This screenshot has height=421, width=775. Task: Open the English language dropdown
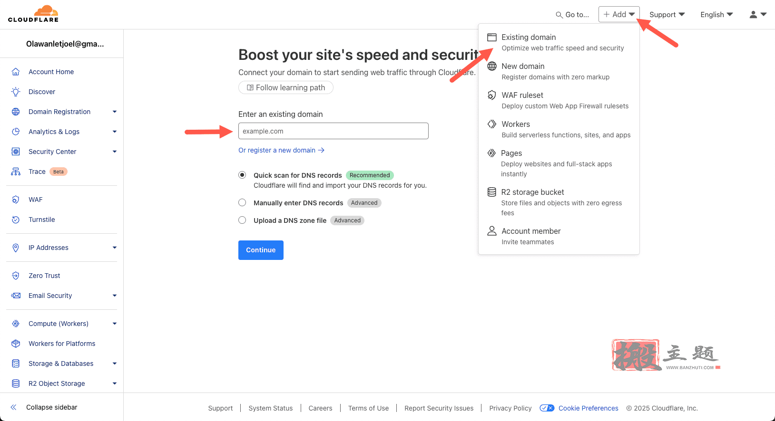click(x=716, y=15)
